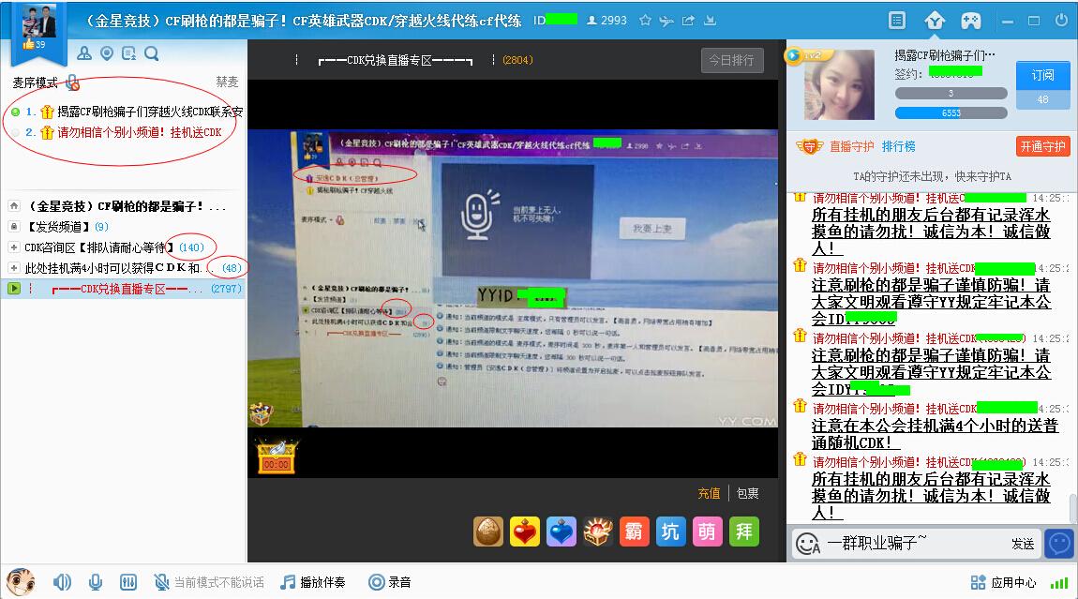Send the treasure chest gift in the gift row
This screenshot has width=1078, height=599.
(597, 532)
